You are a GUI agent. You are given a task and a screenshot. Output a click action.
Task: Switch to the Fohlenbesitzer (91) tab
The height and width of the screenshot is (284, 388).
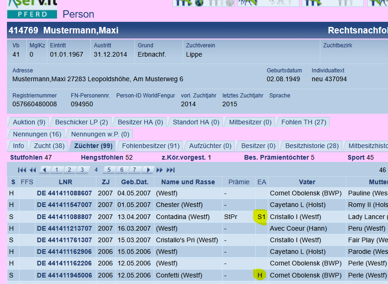151,146
